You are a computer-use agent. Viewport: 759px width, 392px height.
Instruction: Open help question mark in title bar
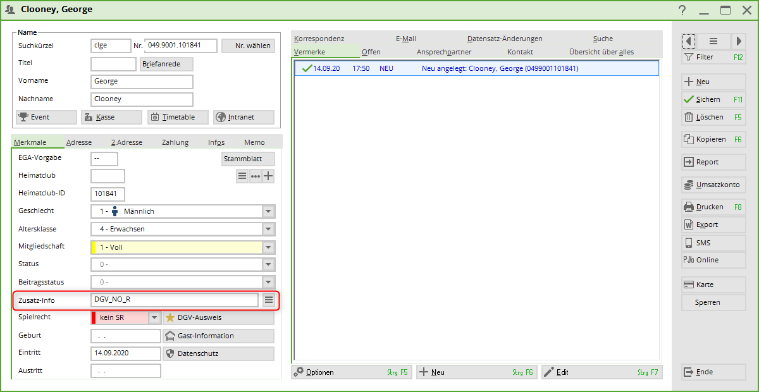coord(682,10)
